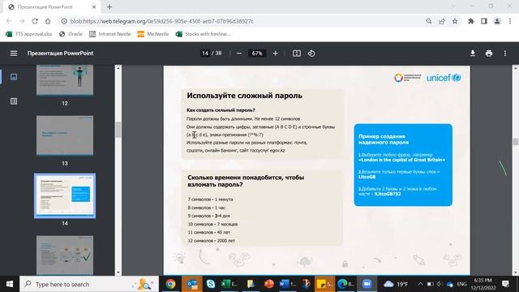Open Skype from taskbar
The image size is (519, 292).
211,284
